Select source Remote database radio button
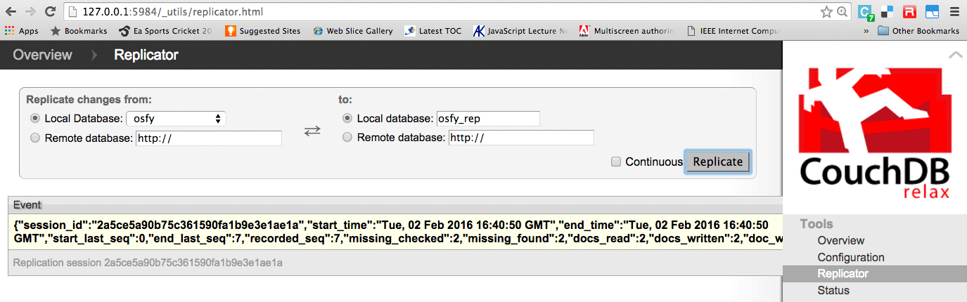Screen dimensions: 967x302 35,138
